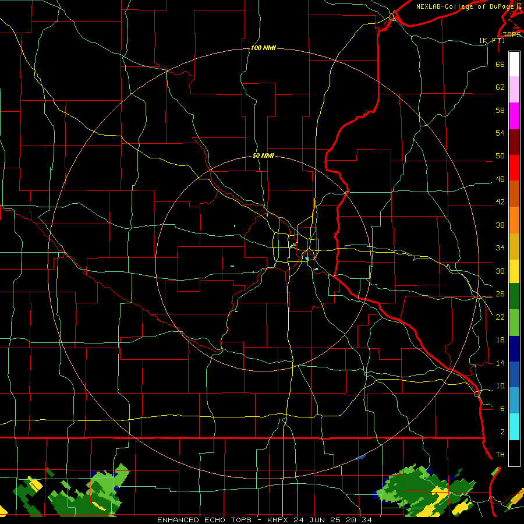524x524 pixels.
Task: Click the '[K FT]' units label
Action: [x=492, y=40]
